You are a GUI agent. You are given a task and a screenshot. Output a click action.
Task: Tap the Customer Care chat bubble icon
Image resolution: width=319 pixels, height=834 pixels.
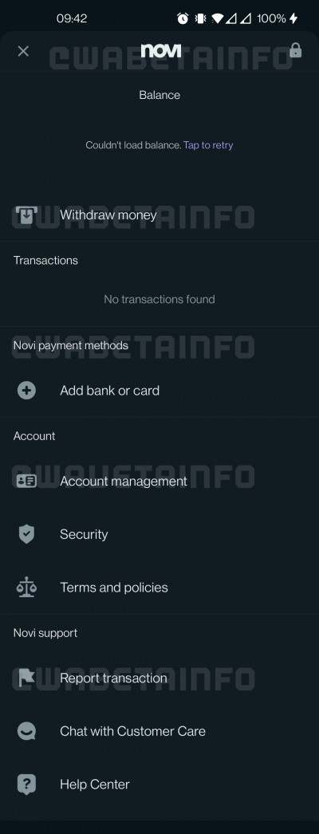pyautogui.click(x=26, y=731)
